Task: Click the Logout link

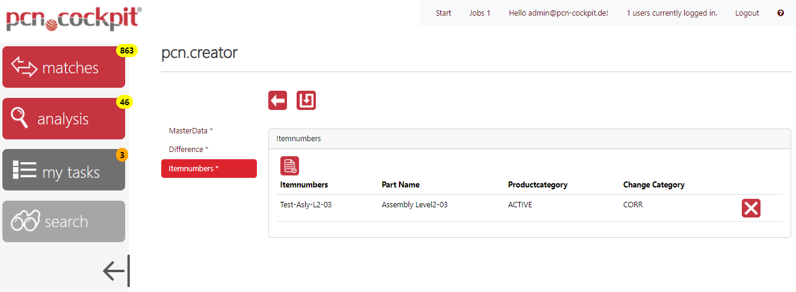Action: point(747,13)
